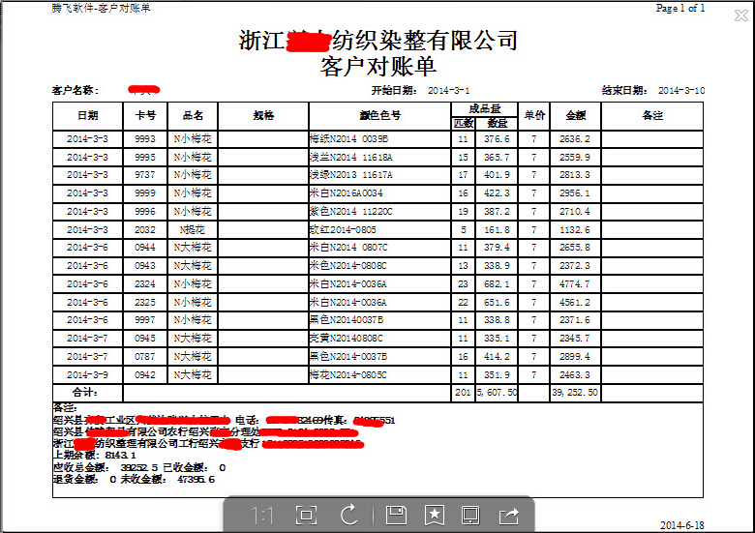Click card number 0943 cell

pos(145,266)
